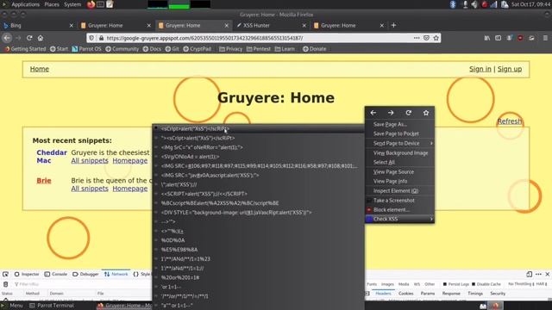
Task: Switch to the Response panel tab
Action: point(451,294)
